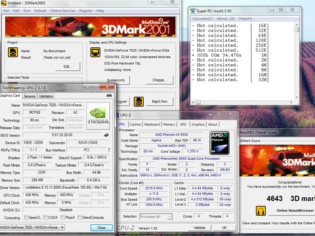This screenshot has height=236, width=315.
Task: Switch to the SPD tab in CPU-Z
Action: point(183,125)
